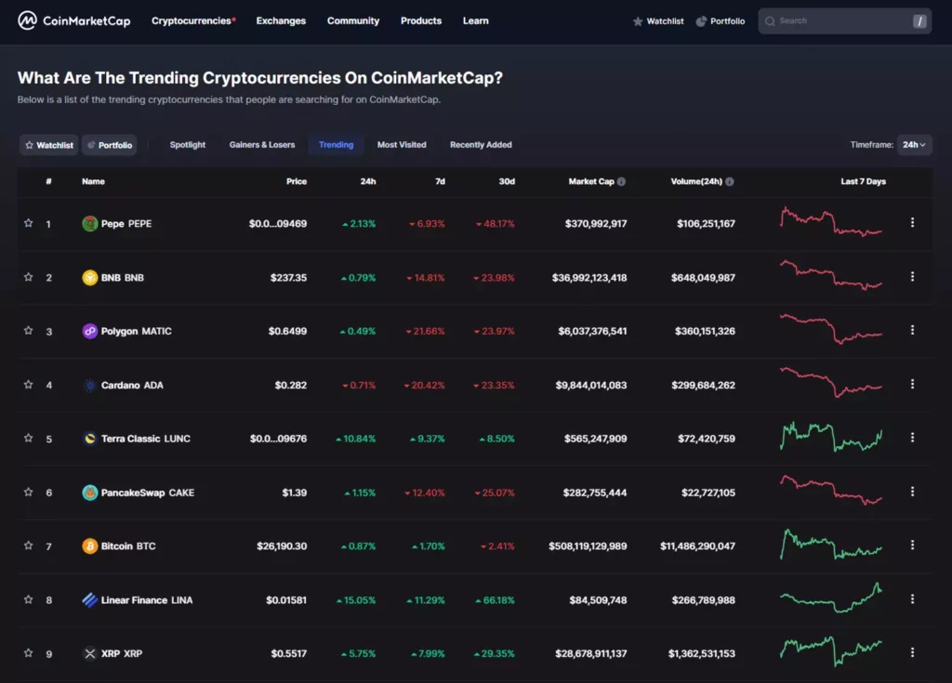The width and height of the screenshot is (952, 683).
Task: Open the three-dot menu on the Pepe row
Action: pos(912,223)
